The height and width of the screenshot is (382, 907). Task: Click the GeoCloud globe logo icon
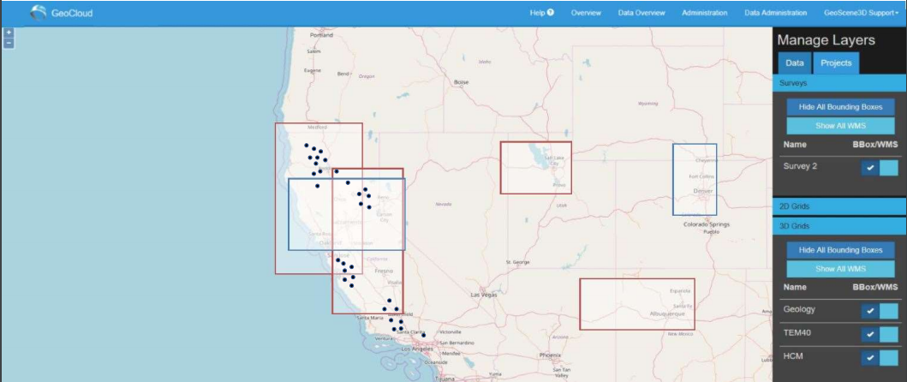pyautogui.click(x=39, y=13)
